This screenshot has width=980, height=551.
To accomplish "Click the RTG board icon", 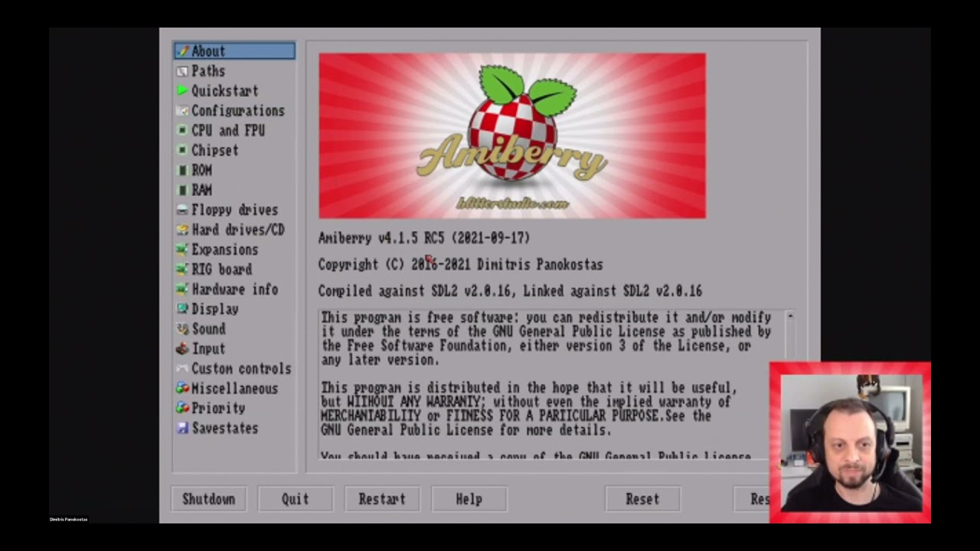I will [181, 269].
